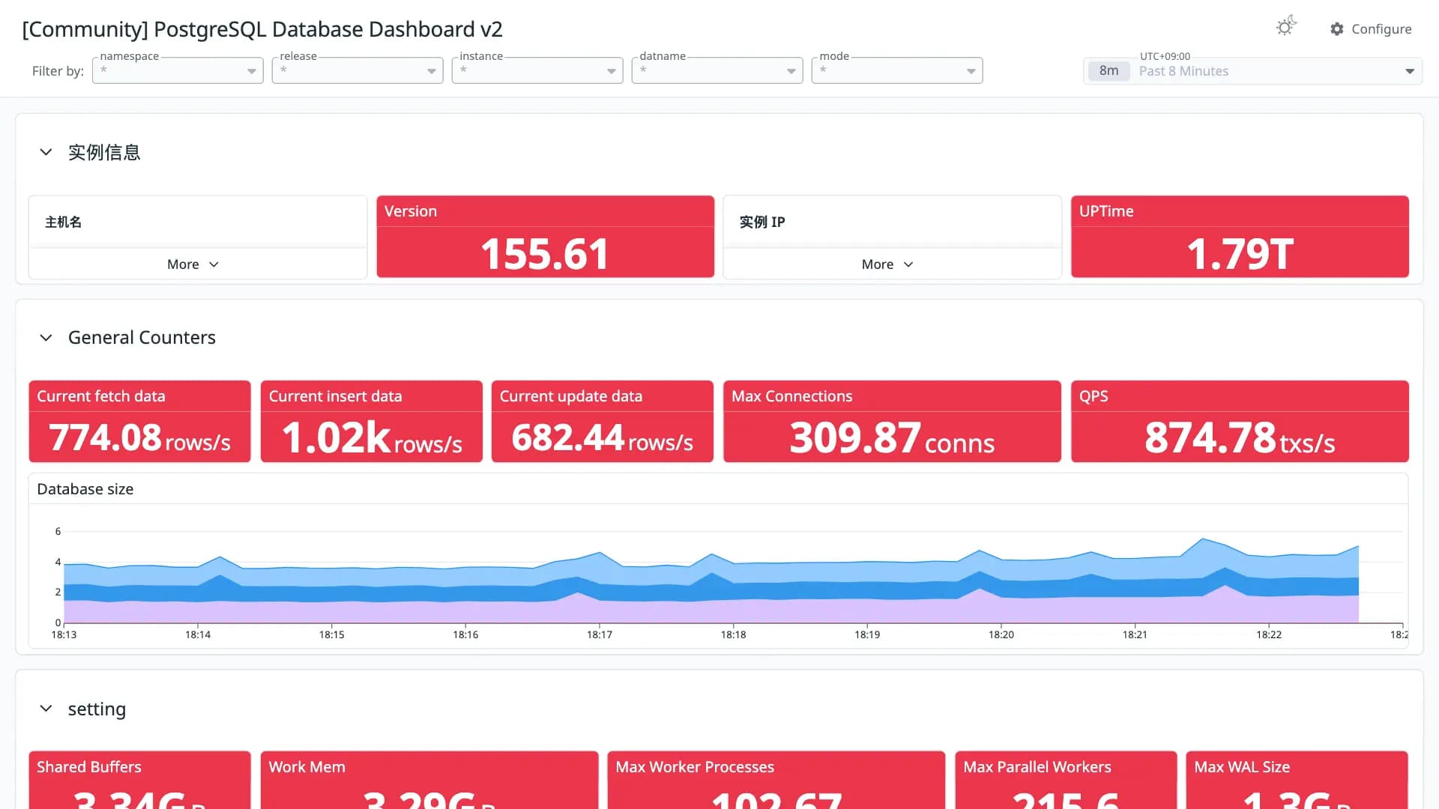1439x809 pixels.
Task: Select the Current fetch data title
Action: [x=101, y=396]
